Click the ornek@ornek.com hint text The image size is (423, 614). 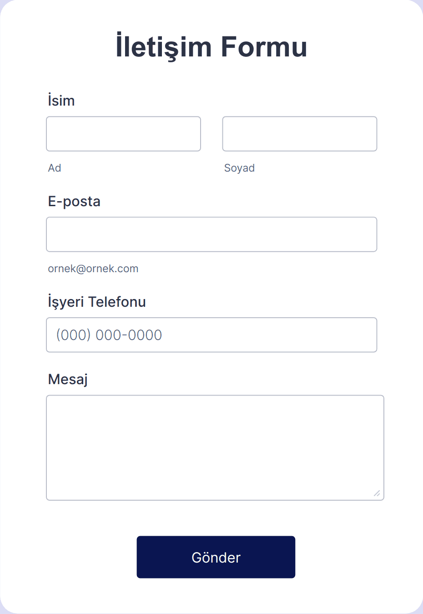click(x=93, y=269)
